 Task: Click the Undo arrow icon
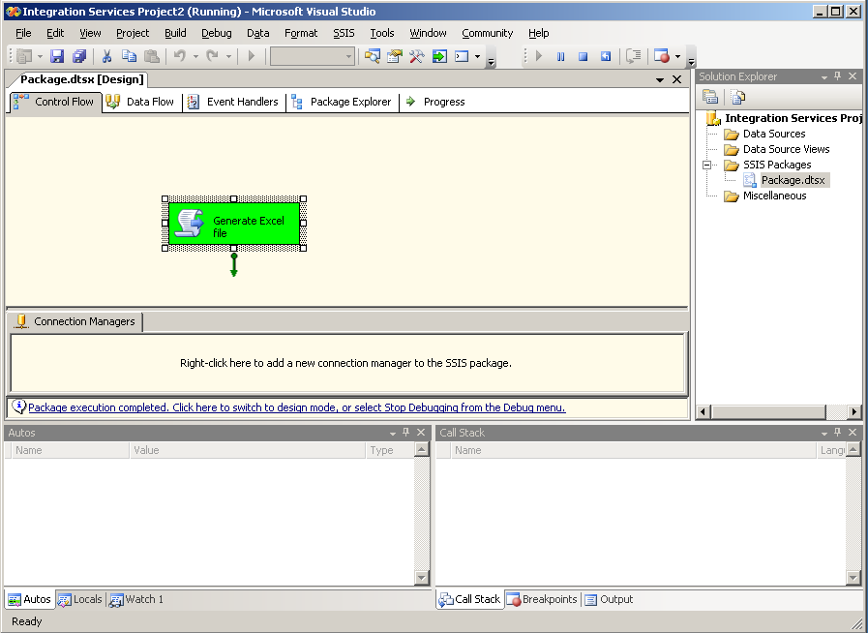179,56
